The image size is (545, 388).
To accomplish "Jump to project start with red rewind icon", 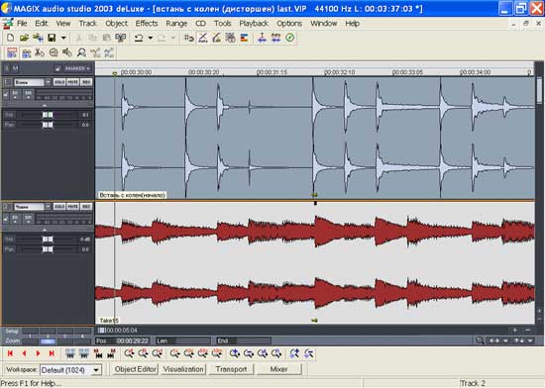I will [10, 353].
